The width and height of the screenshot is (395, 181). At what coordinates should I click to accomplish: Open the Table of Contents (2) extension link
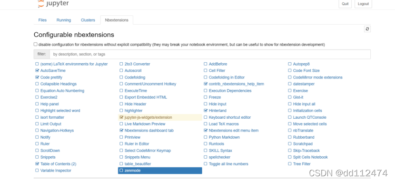pyautogui.click(x=58, y=164)
